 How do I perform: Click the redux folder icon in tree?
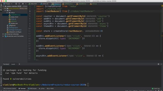[x=9, y=13]
